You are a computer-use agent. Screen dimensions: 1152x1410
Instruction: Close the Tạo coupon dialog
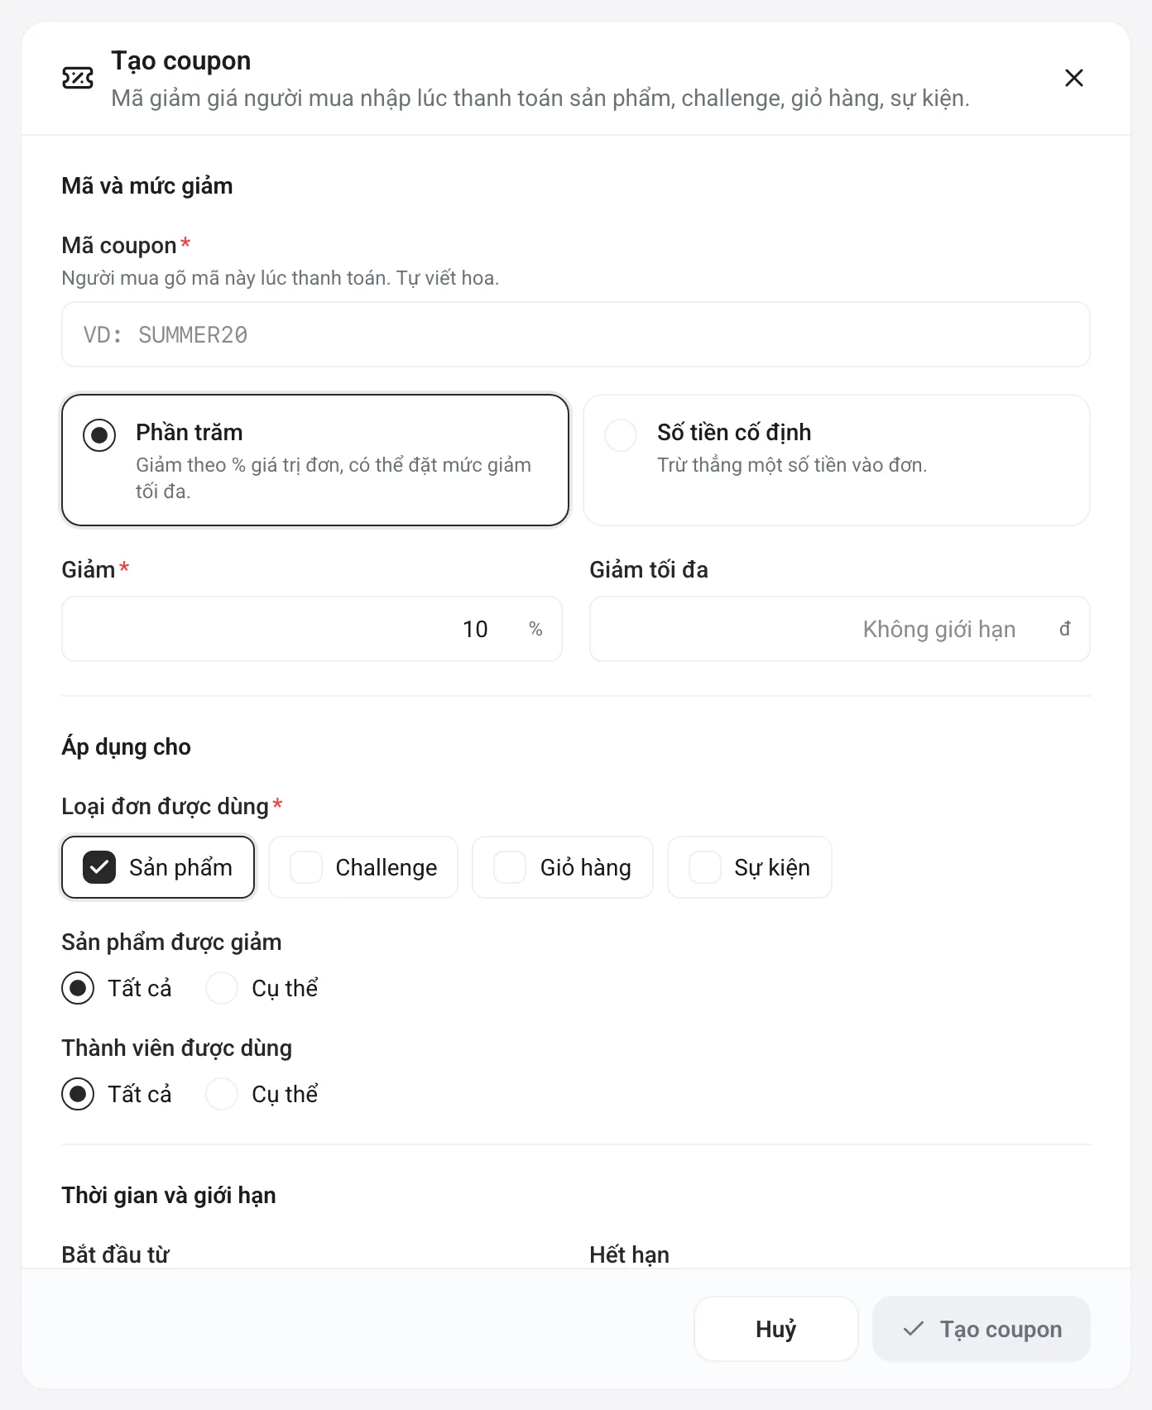1074,78
